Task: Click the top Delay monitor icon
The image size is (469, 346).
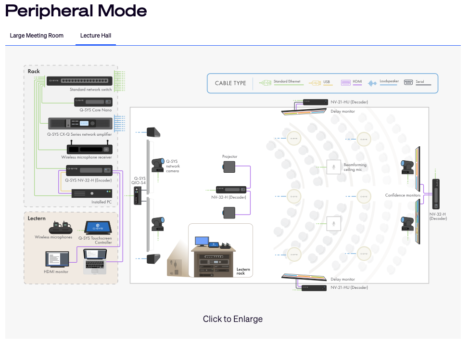Action: click(x=304, y=112)
